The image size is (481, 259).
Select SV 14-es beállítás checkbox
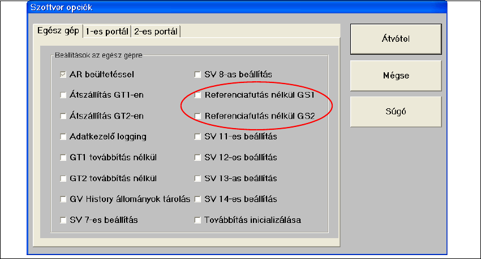pos(197,199)
